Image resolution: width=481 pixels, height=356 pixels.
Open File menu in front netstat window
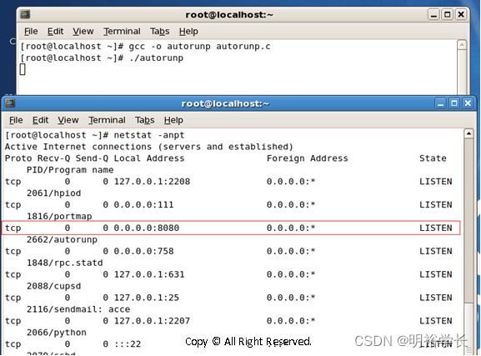coord(16,120)
